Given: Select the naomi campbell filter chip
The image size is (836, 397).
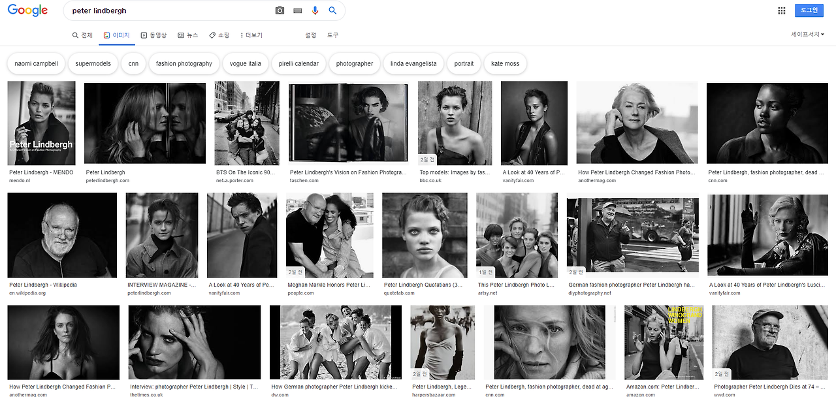Looking at the screenshot, I should pyautogui.click(x=37, y=63).
